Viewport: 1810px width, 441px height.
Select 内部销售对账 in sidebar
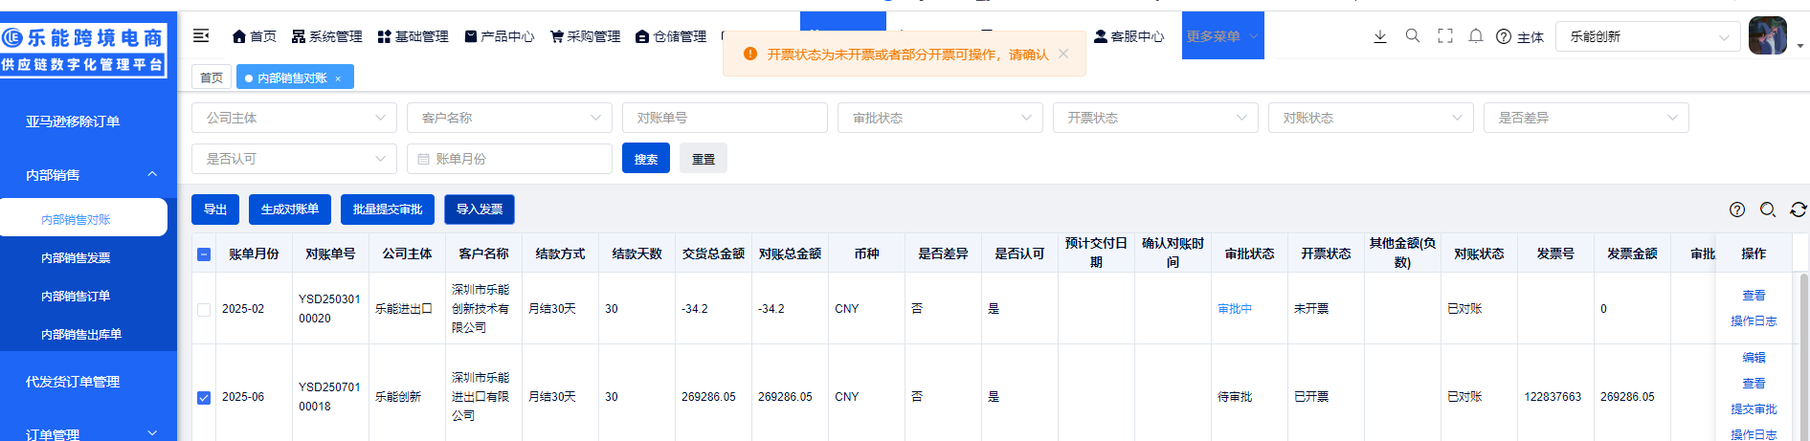pos(83,219)
